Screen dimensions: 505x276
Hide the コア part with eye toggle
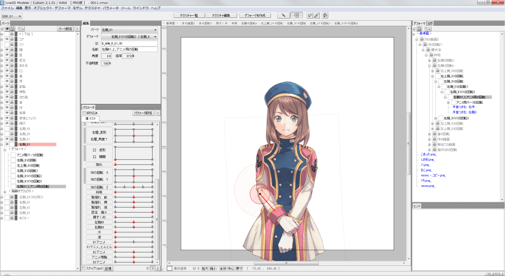click(x=7, y=39)
